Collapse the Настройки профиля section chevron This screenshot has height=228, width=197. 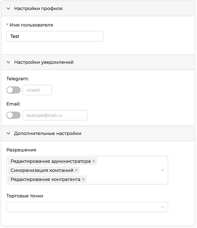(x=8, y=9)
